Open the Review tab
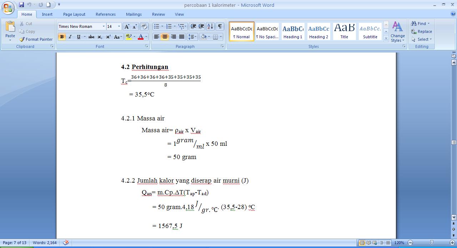 tap(159, 14)
